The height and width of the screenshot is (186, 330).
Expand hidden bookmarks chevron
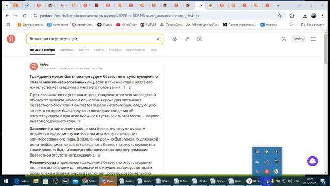291,25
